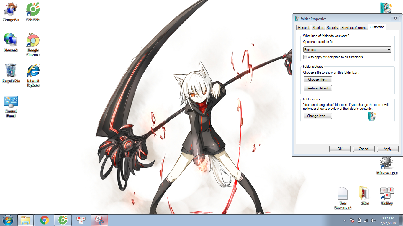Select the Google Chrome desktop shortcut

click(x=33, y=45)
